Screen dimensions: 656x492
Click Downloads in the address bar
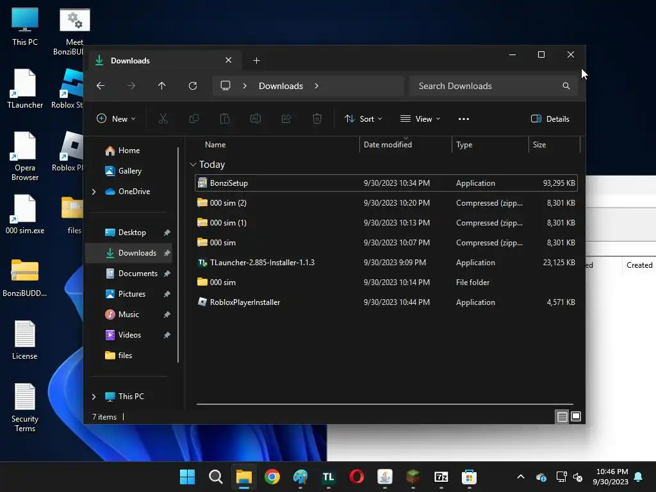pos(281,86)
